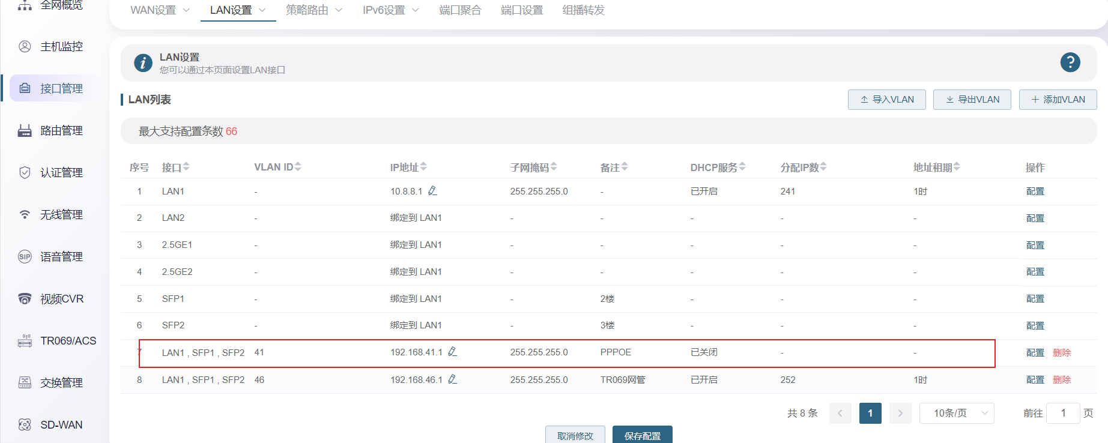Switch to the 组播转发 tab
The image size is (1108, 443).
coord(583,10)
